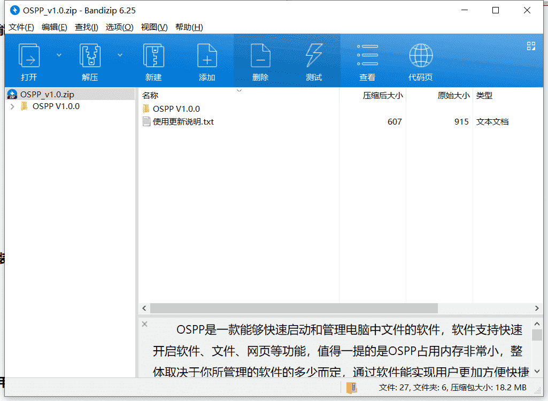Image resolution: width=548 pixels, height=401 pixels.
Task: Select the 使用更新说明.txt file name
Action: [x=183, y=122]
